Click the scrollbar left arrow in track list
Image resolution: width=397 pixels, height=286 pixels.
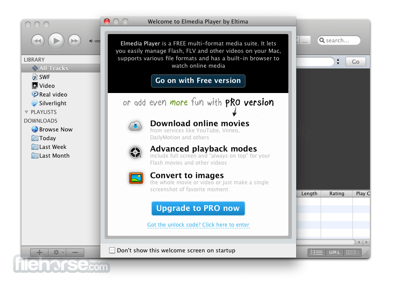359,242
